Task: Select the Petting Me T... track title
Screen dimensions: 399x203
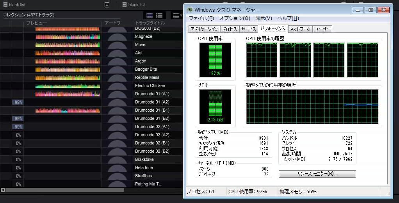Action: tap(148, 184)
